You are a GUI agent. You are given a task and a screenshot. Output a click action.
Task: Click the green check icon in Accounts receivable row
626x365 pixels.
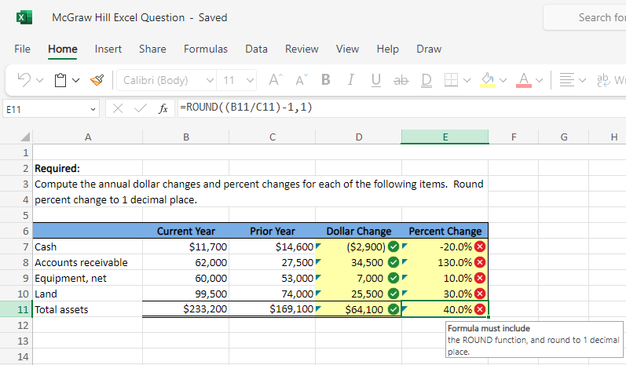pos(394,262)
